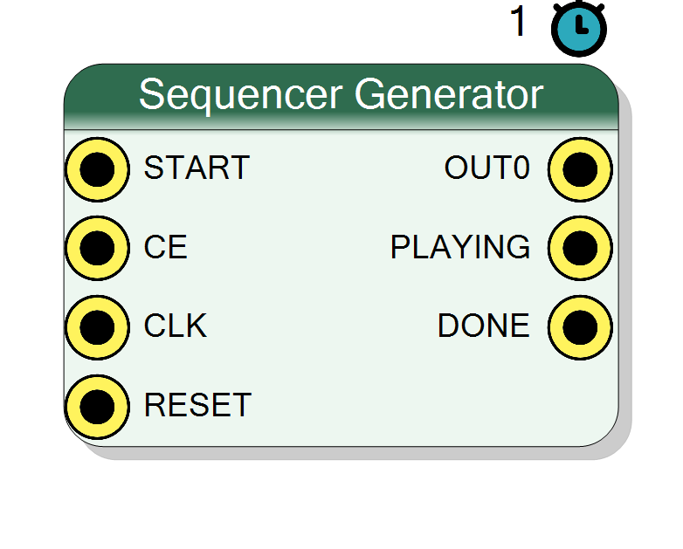Click the START text label
This screenshot has width=683, height=549.
point(197,168)
